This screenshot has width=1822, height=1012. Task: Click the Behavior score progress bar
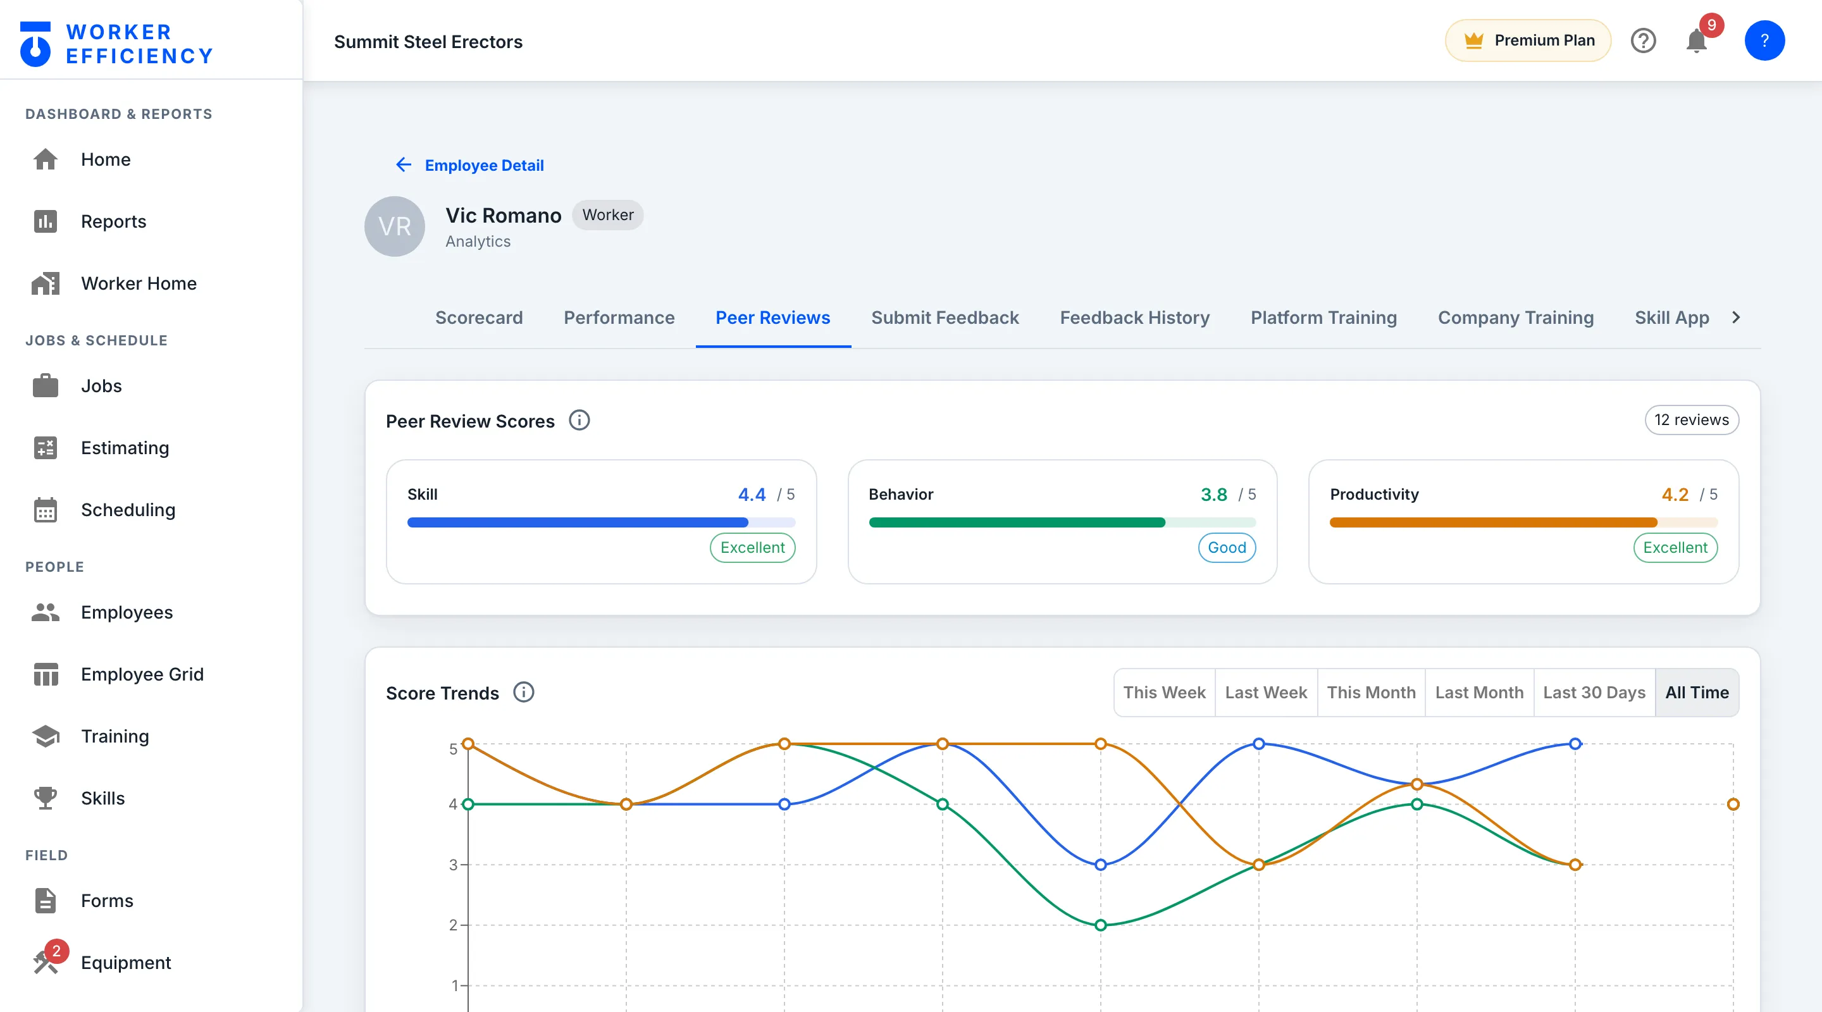[x=1062, y=522]
